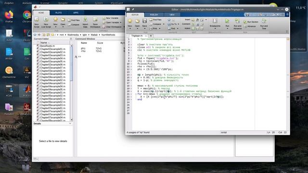
Task: Select the HOME tab in main window
Action: pyautogui.click(x=41, y=13)
